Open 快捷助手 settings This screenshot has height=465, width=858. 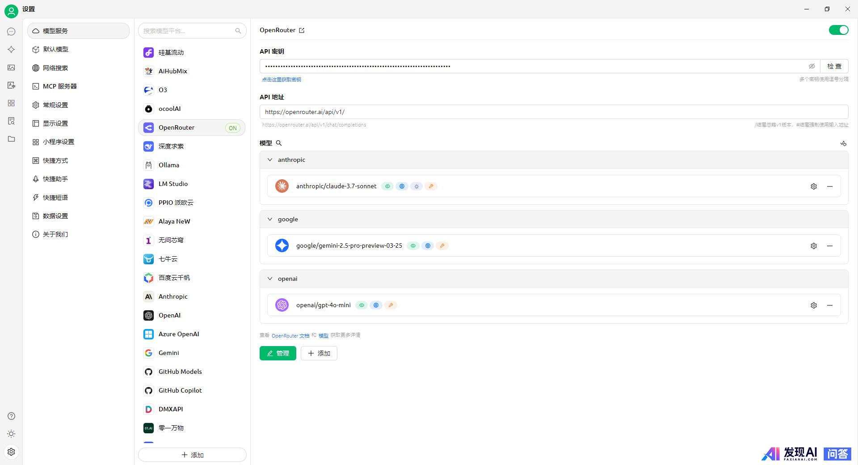click(x=78, y=179)
